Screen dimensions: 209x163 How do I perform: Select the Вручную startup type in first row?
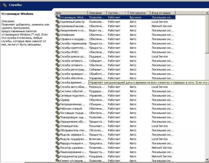coord(135,17)
